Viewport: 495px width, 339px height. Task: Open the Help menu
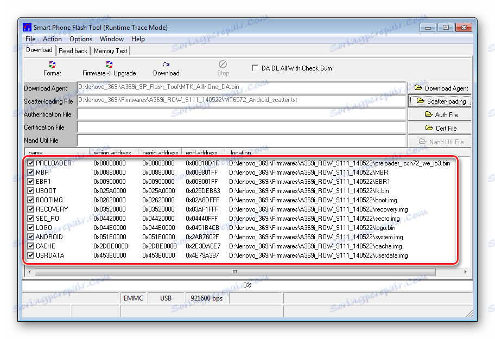click(138, 39)
